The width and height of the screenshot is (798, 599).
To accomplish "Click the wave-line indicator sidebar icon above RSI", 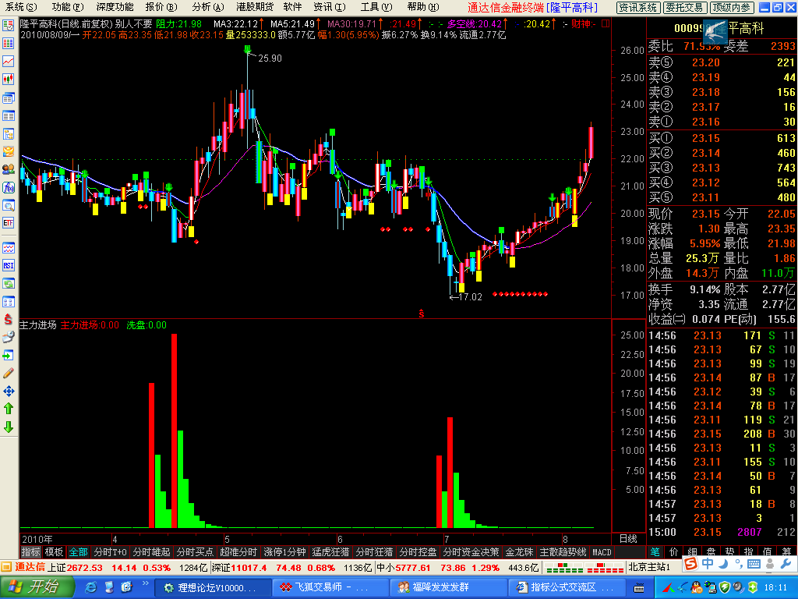I will pyautogui.click(x=8, y=247).
